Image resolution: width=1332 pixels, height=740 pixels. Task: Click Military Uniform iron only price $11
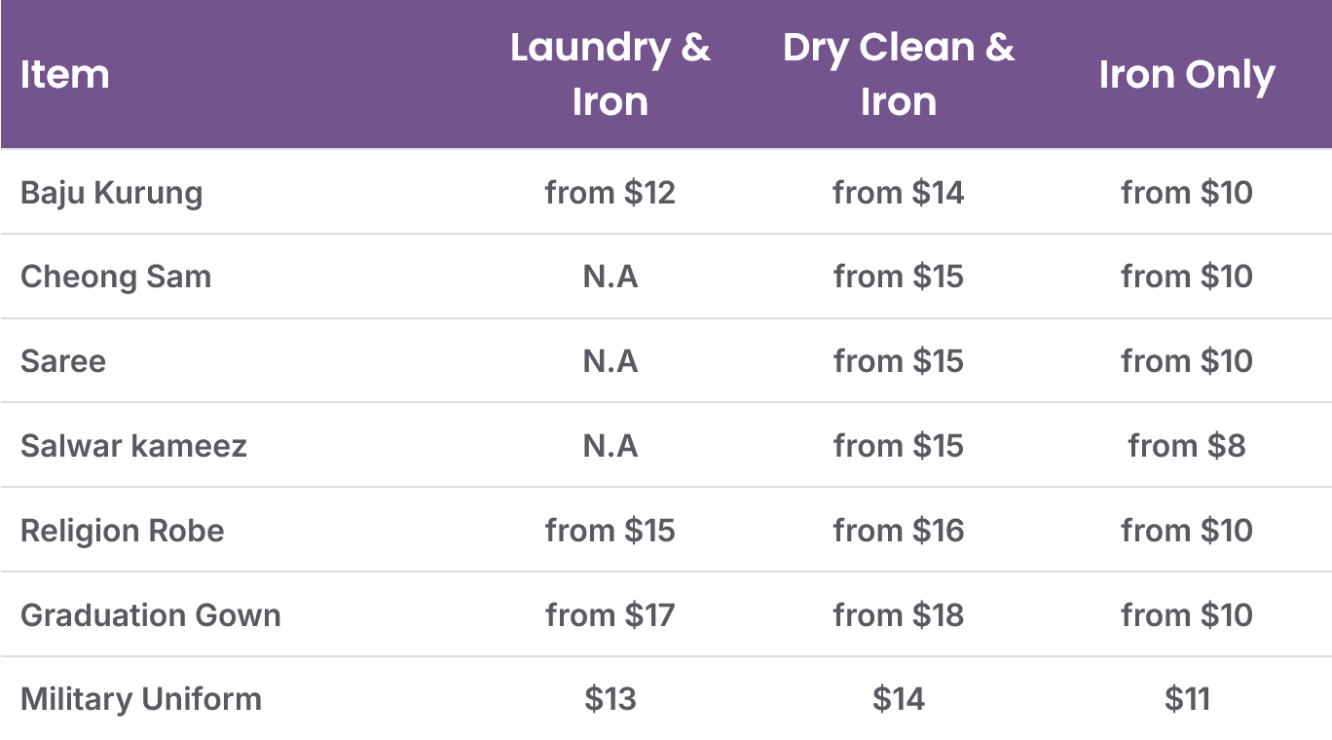click(x=1187, y=699)
